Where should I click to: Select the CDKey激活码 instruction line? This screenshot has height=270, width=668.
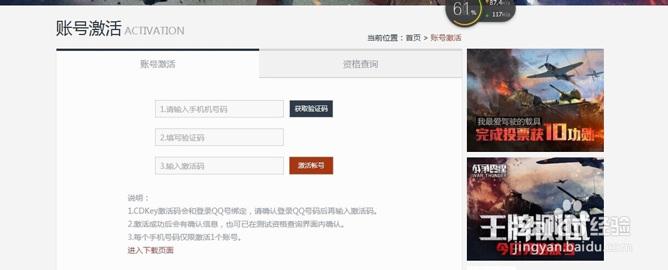(x=253, y=211)
